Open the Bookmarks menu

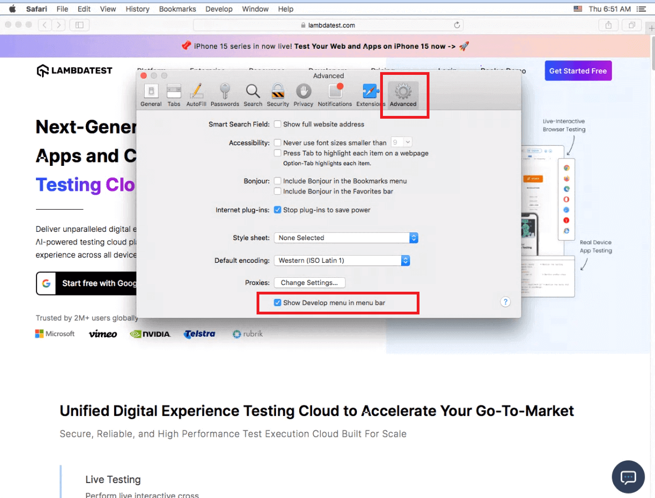coord(177,9)
